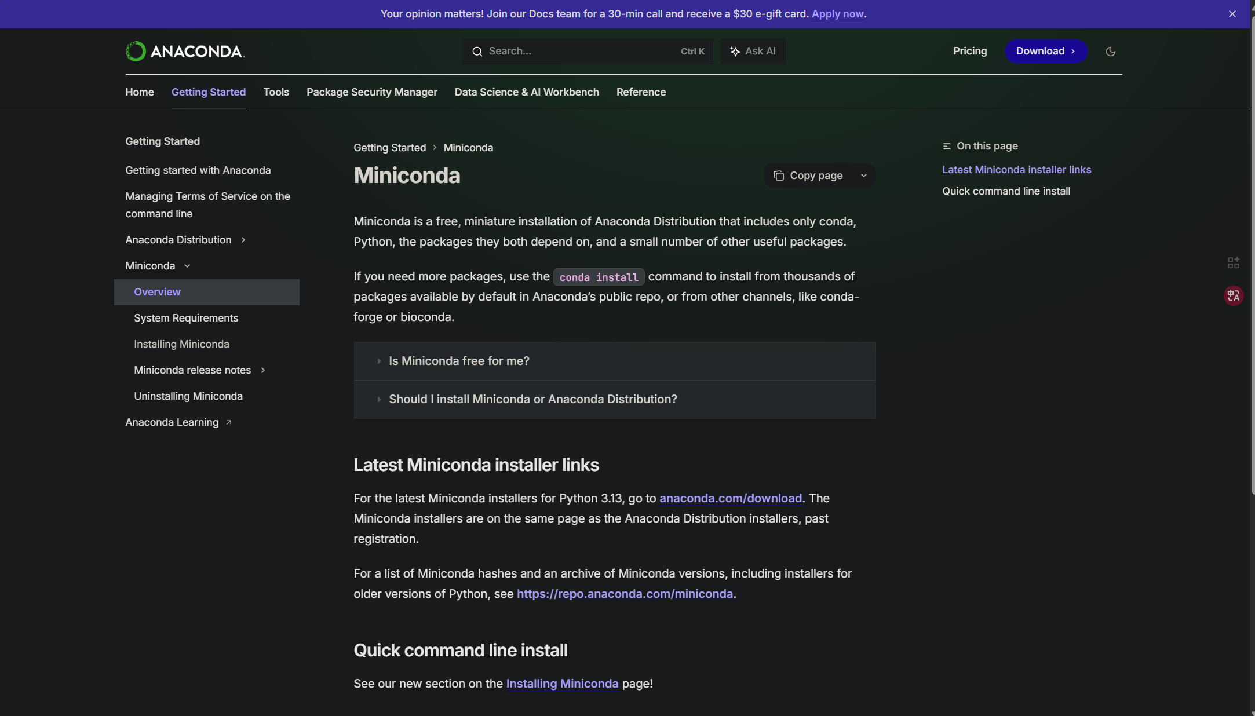Viewport: 1255px width, 716px height.
Task: Expand 'Should I install Miniconda' accordion
Action: pos(615,399)
